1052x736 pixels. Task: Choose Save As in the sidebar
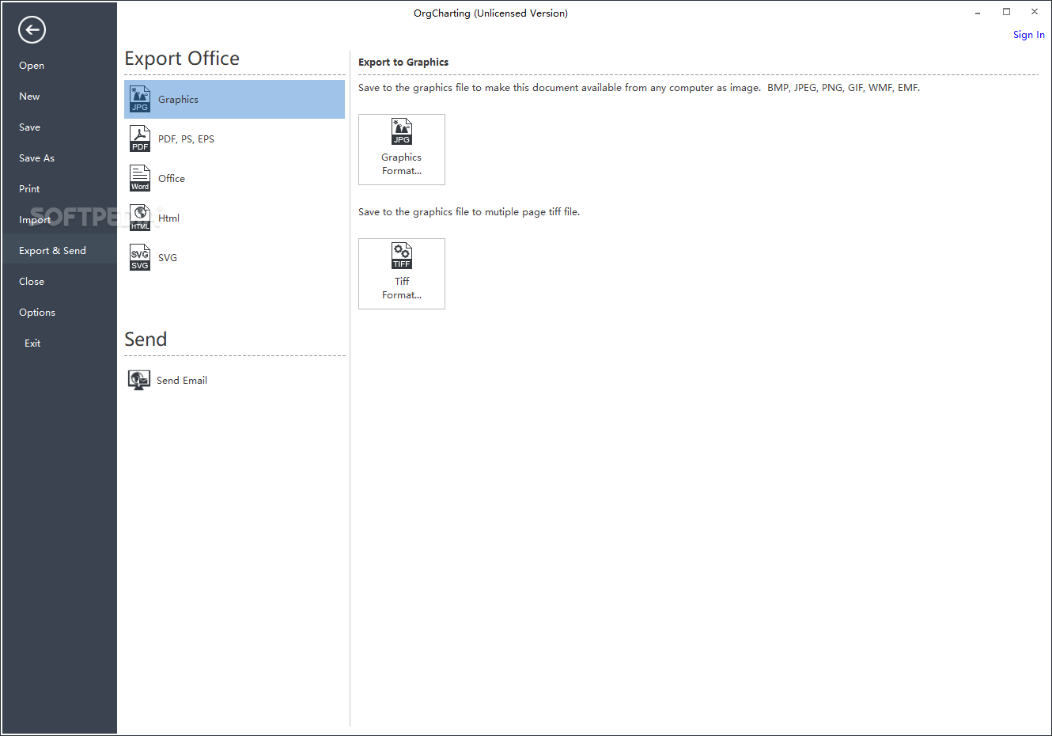point(36,158)
